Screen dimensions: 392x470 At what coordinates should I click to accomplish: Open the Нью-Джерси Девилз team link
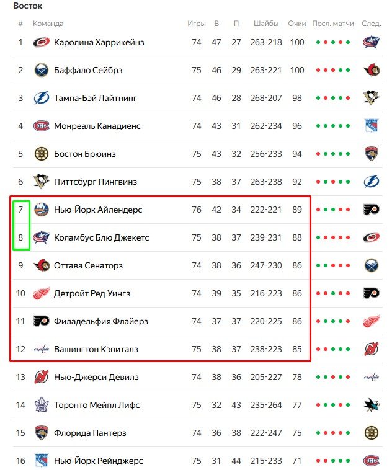(96, 377)
